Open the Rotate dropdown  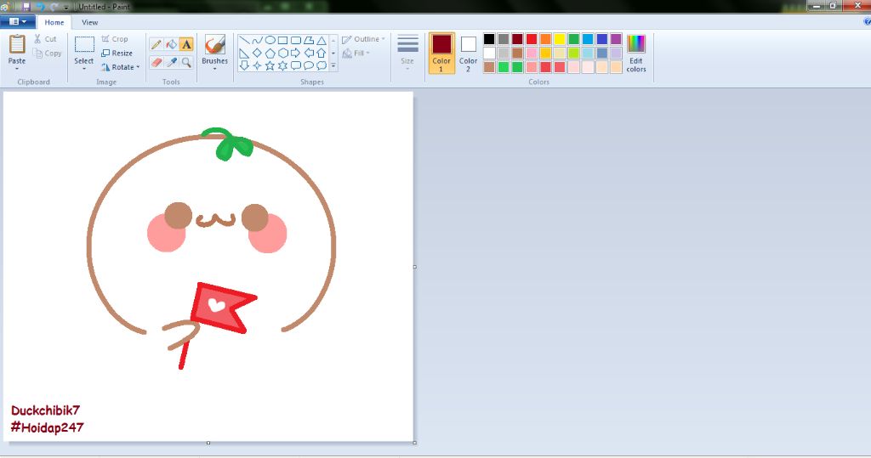pos(120,67)
